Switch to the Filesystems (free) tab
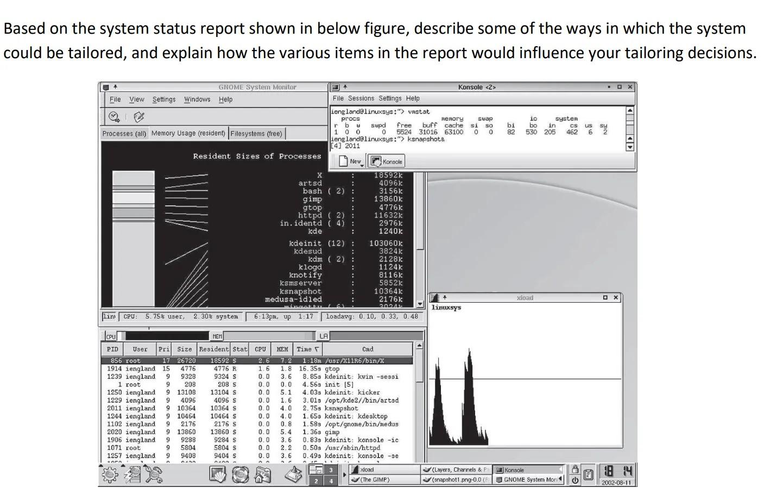The width and height of the screenshot is (764, 494). click(x=256, y=133)
